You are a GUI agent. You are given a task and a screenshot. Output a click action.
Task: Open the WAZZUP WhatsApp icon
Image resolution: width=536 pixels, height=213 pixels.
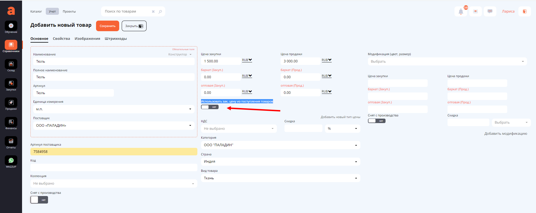[x=11, y=161]
